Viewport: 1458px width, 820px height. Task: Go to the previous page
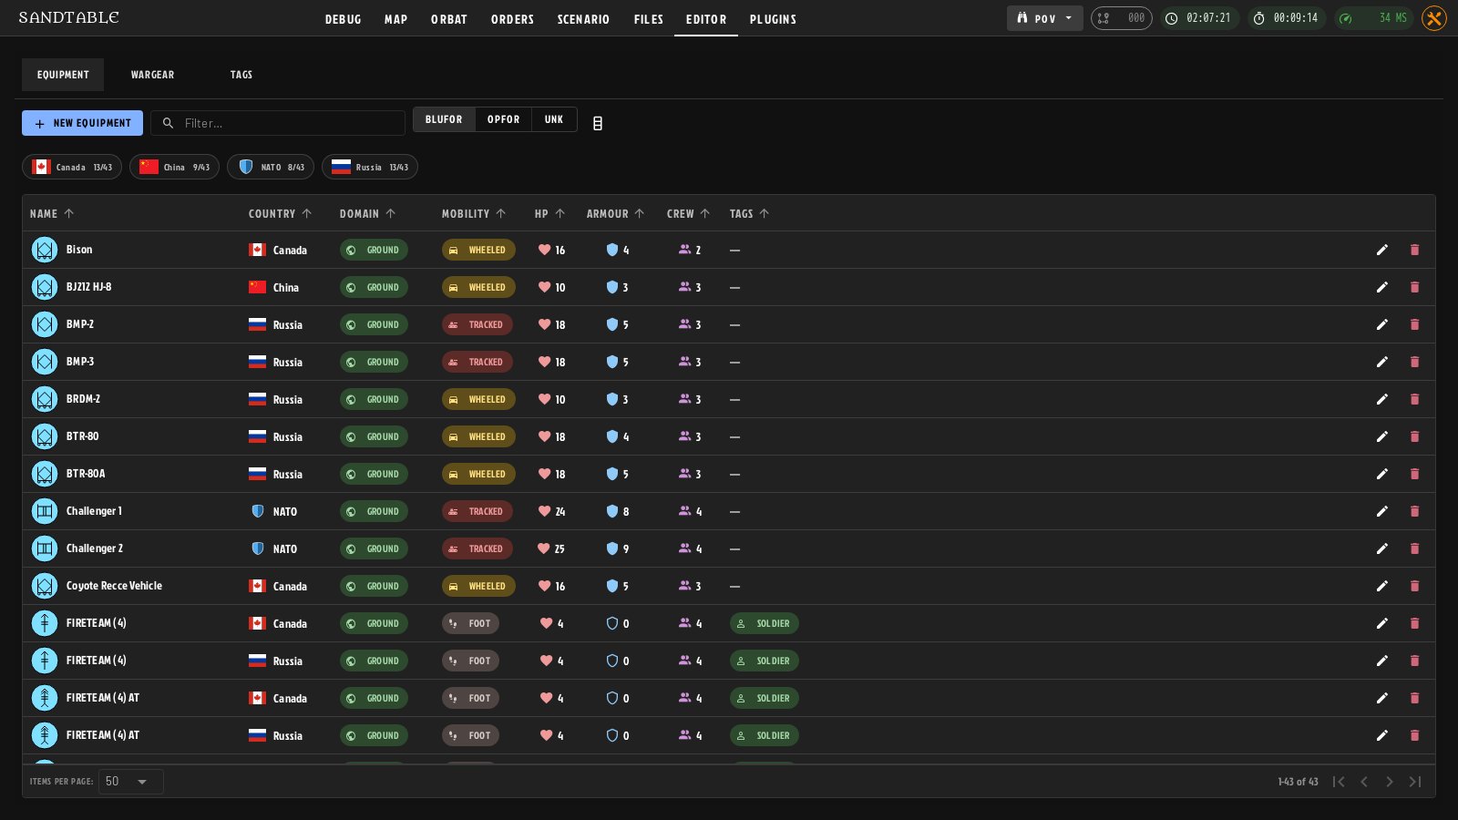1364,782
